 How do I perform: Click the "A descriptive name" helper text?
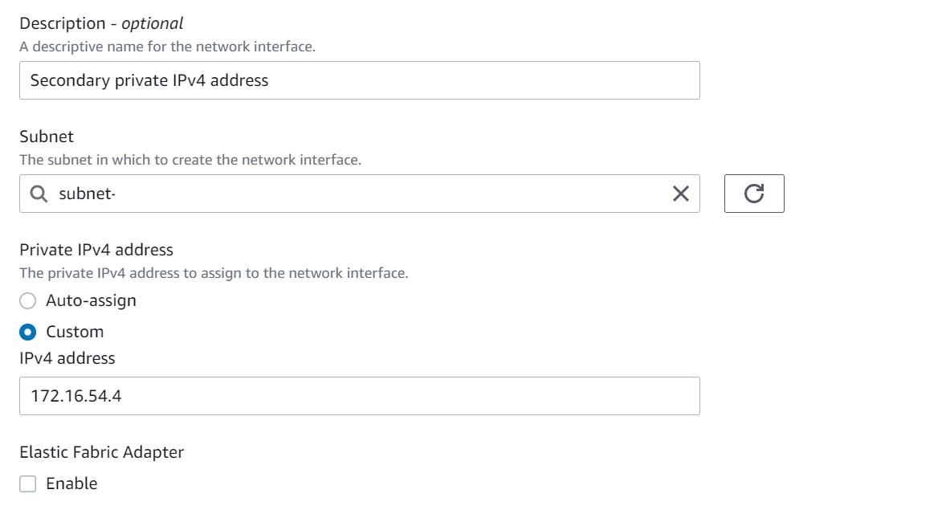coord(167,47)
